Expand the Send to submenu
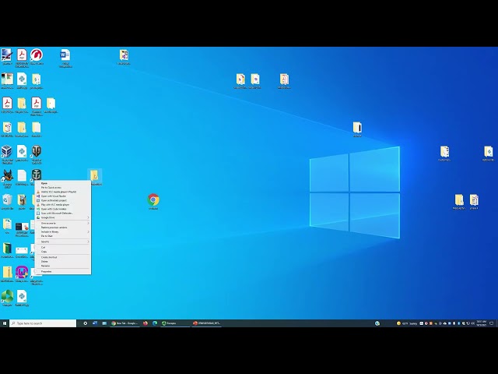Image resolution: width=498 pixels, height=374 pixels. [x=63, y=242]
